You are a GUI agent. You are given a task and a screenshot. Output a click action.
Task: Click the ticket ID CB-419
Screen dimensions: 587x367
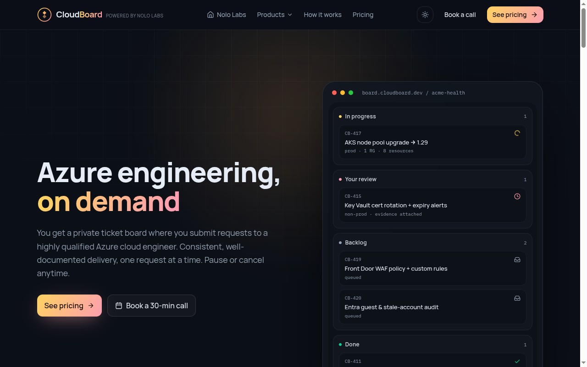(x=353, y=260)
